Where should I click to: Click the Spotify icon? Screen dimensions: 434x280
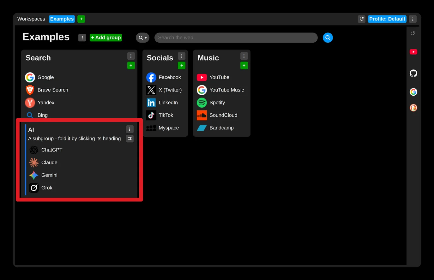[x=202, y=103]
